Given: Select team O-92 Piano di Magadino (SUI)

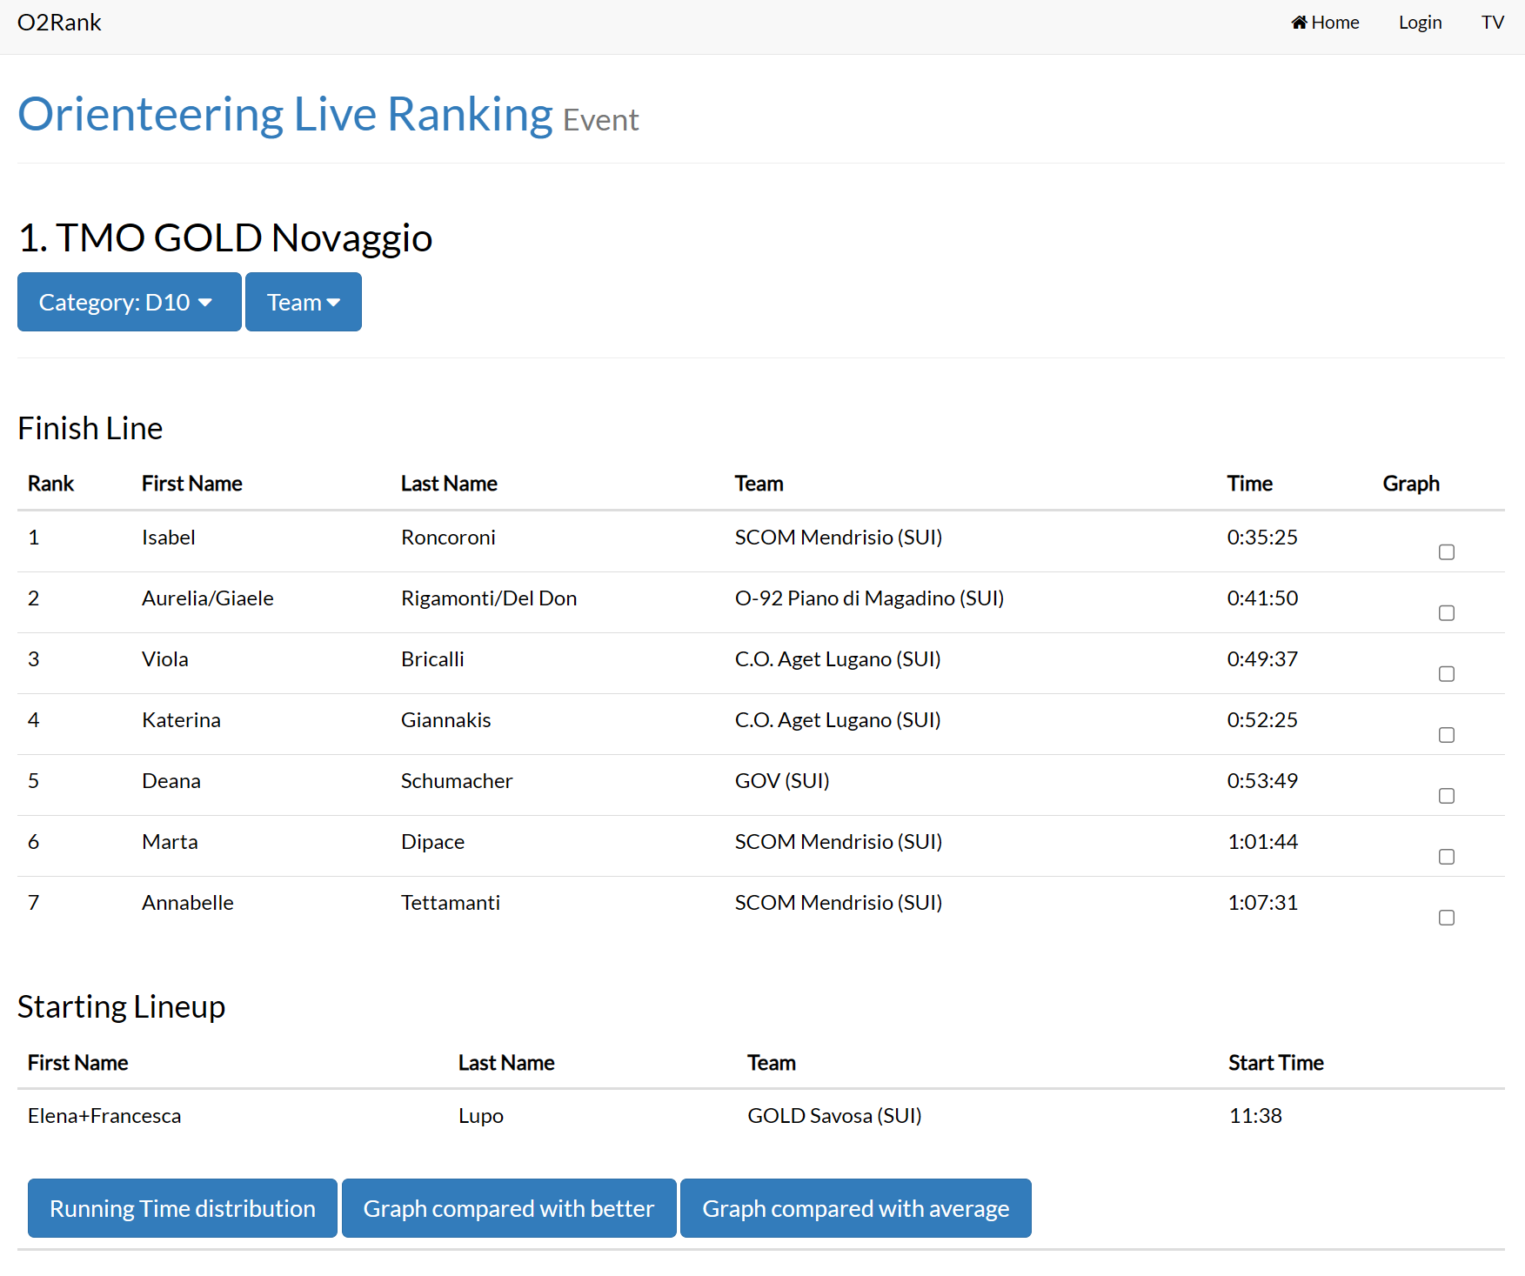Looking at the screenshot, I should [x=869, y=598].
